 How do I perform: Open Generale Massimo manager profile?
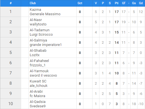pos(45,14)
